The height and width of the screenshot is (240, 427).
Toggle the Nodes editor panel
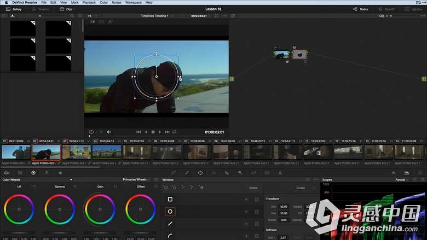pos(360,9)
